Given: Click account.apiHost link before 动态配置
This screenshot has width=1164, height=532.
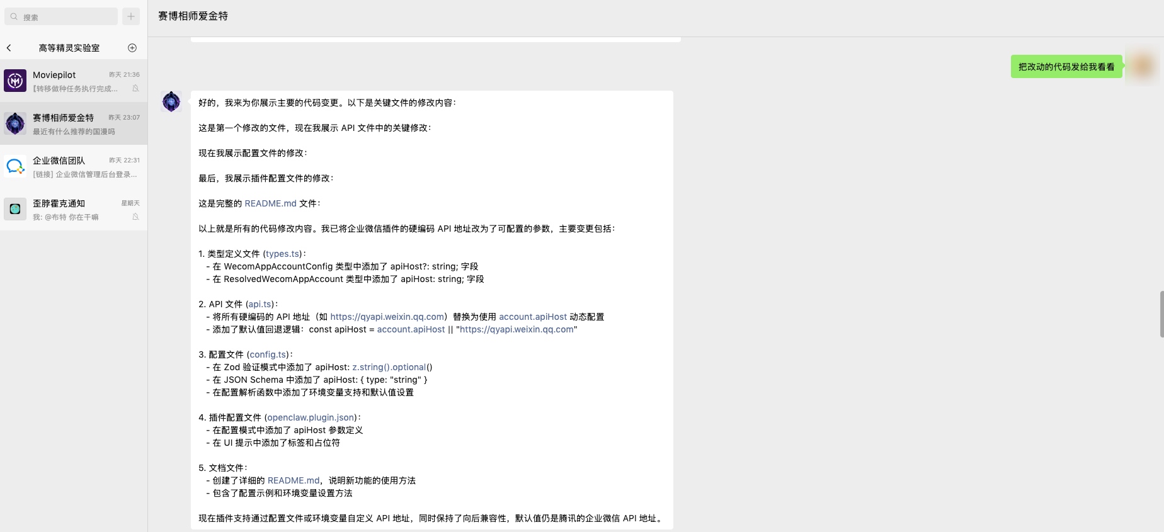Looking at the screenshot, I should [533, 317].
